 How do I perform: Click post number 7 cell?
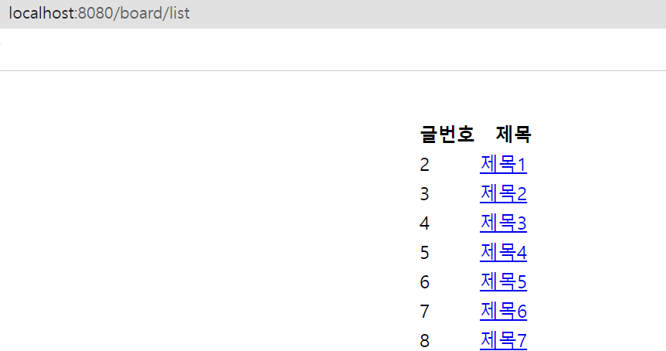(424, 312)
